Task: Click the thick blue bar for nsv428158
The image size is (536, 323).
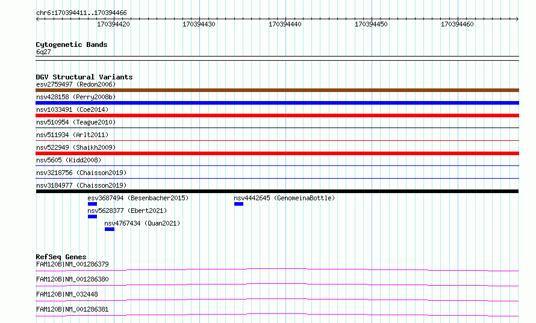Action: 277,103
